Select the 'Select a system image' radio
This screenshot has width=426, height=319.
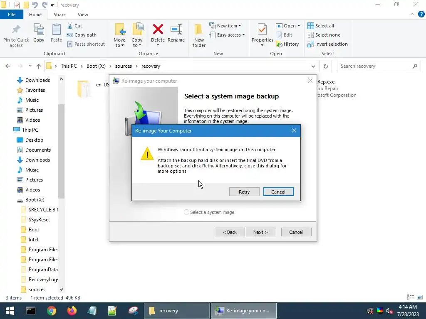coord(186,212)
